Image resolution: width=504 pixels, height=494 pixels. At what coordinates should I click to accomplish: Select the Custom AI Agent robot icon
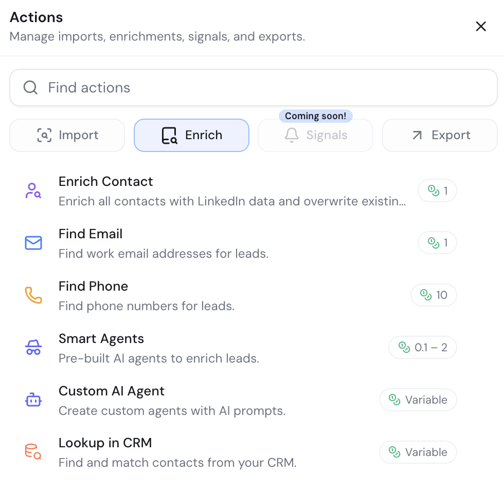(x=33, y=400)
